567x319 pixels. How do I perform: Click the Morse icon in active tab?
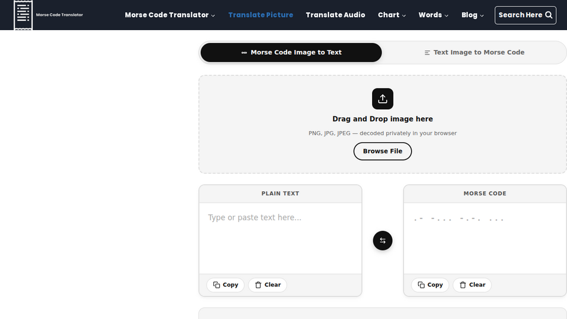tap(244, 53)
